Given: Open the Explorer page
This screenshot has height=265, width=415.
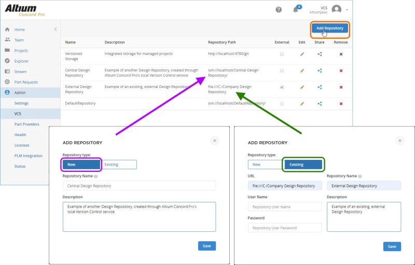Looking at the screenshot, I should [21, 61].
